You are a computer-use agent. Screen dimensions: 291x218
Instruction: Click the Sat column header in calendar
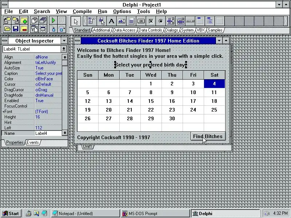click(x=214, y=75)
